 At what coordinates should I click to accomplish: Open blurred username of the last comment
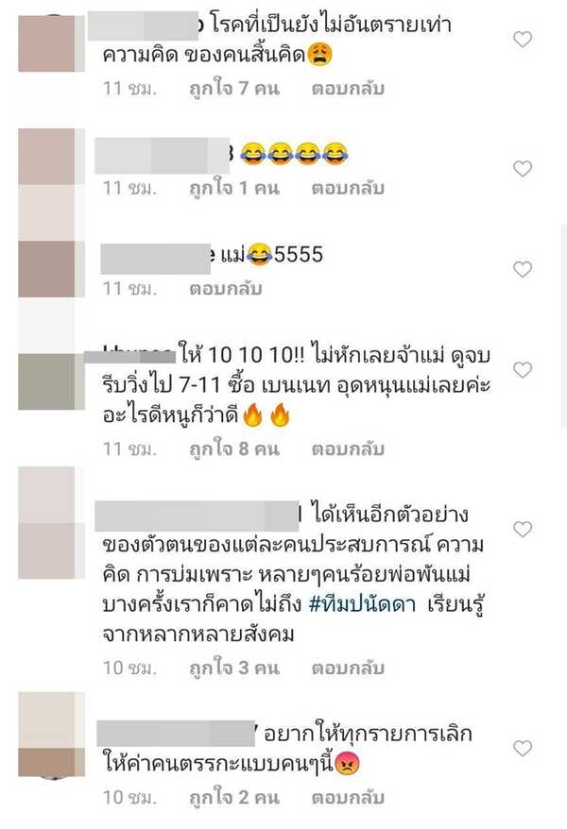[x=176, y=734]
